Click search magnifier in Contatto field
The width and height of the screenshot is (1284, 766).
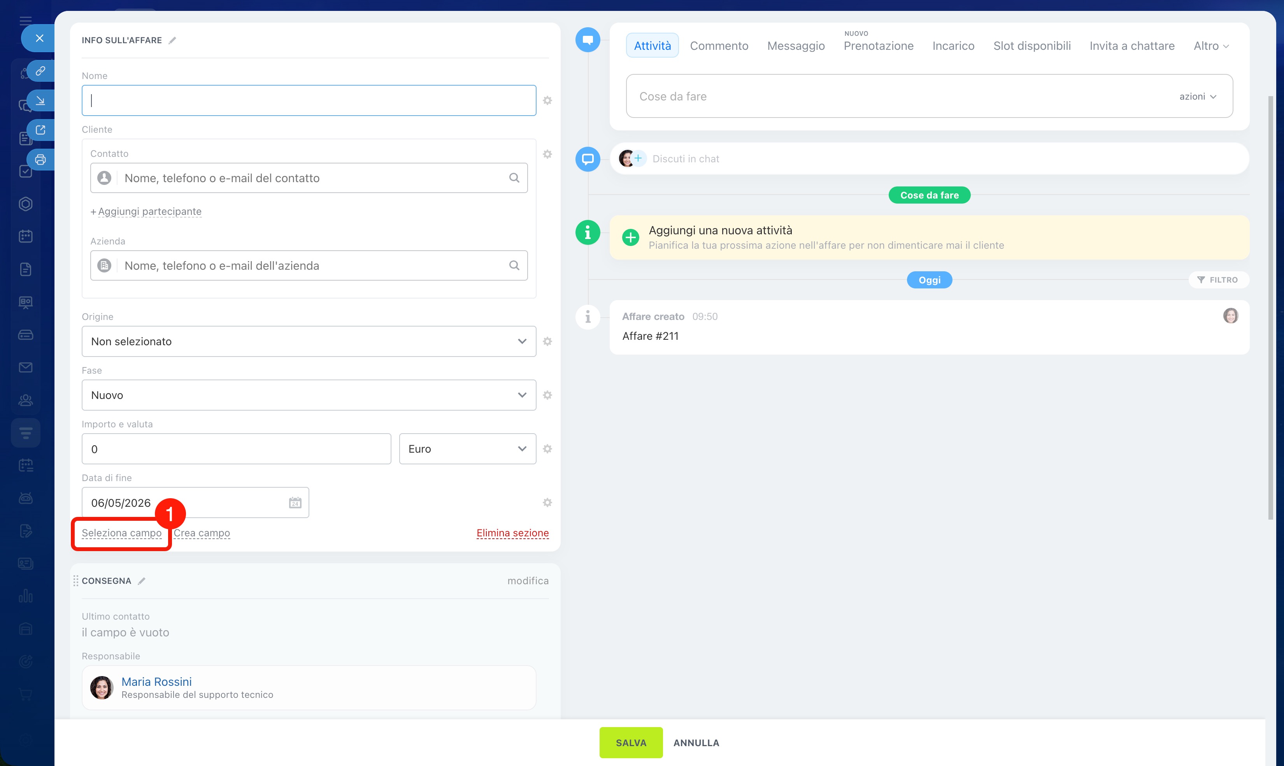(514, 178)
